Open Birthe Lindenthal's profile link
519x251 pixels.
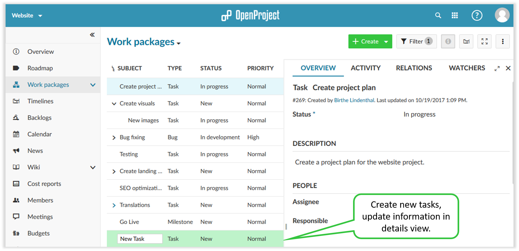coord(354,100)
